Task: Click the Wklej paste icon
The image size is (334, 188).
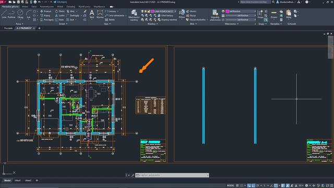Action: (x=289, y=14)
